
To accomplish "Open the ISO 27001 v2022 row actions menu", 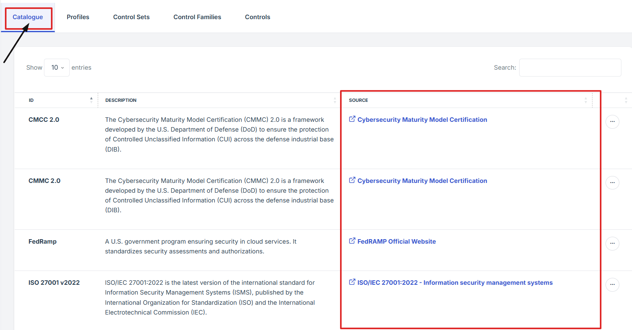I will pyautogui.click(x=612, y=285).
